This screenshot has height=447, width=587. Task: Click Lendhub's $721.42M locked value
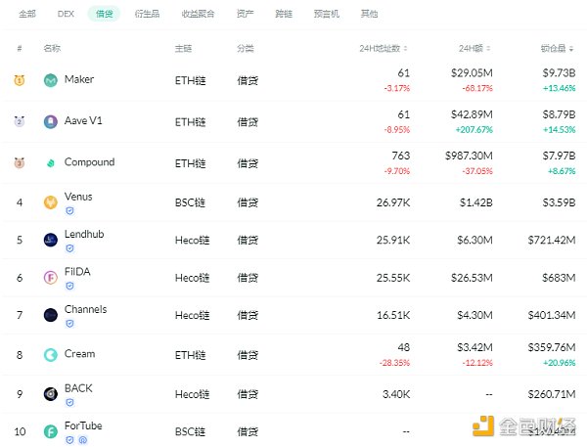[552, 240]
